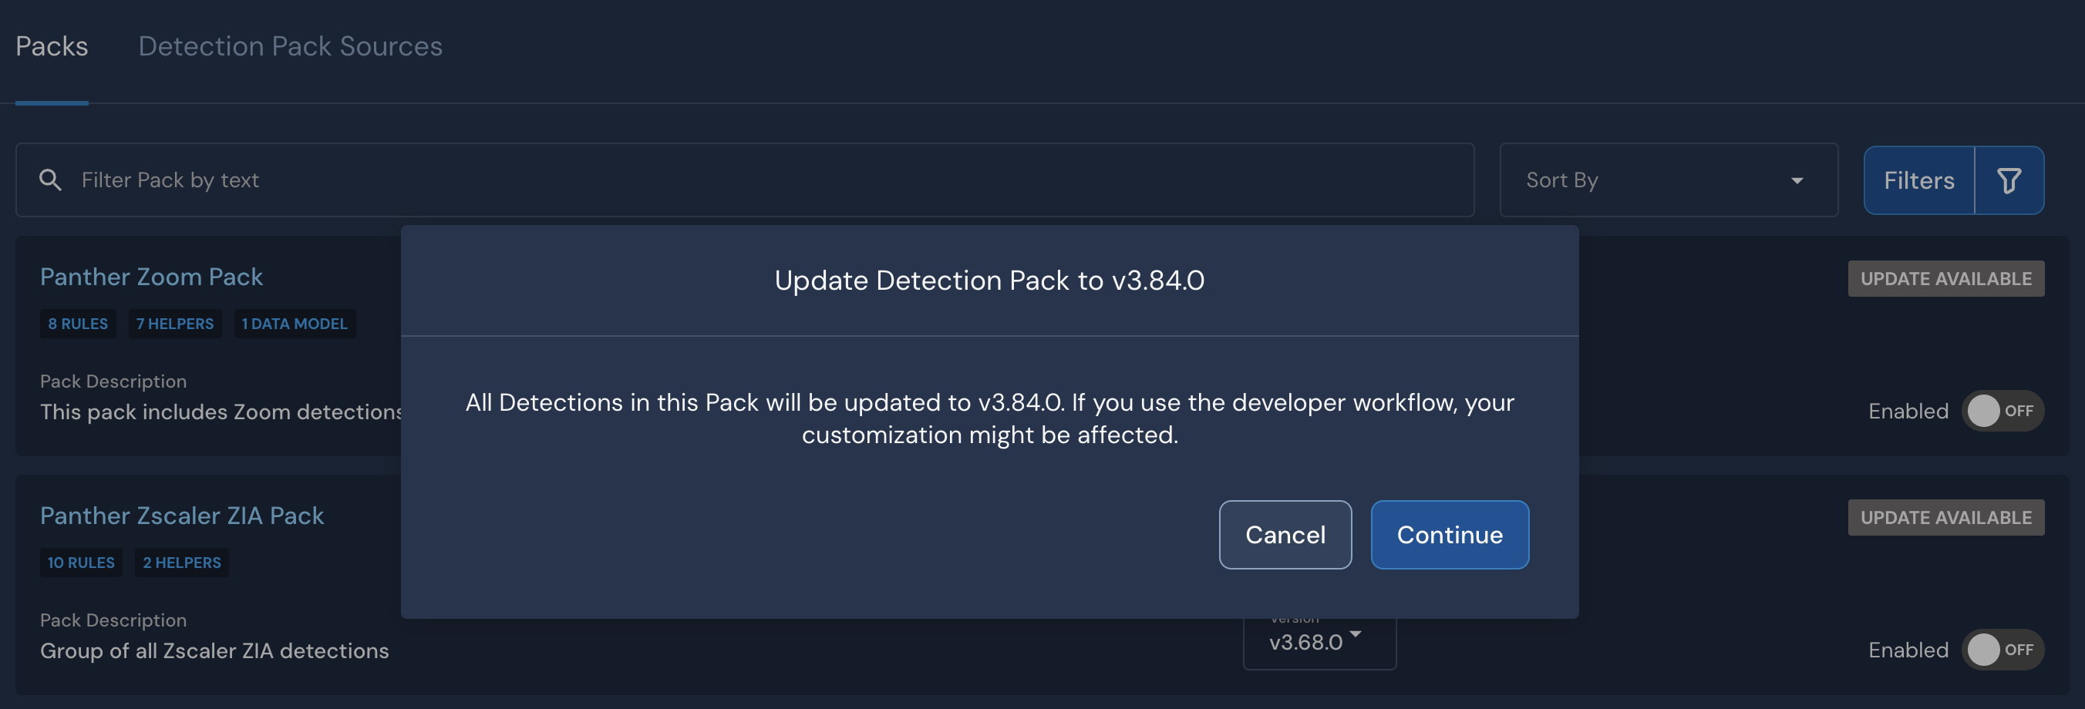Select the Packs tab
The width and height of the screenshot is (2085, 709).
tap(51, 46)
